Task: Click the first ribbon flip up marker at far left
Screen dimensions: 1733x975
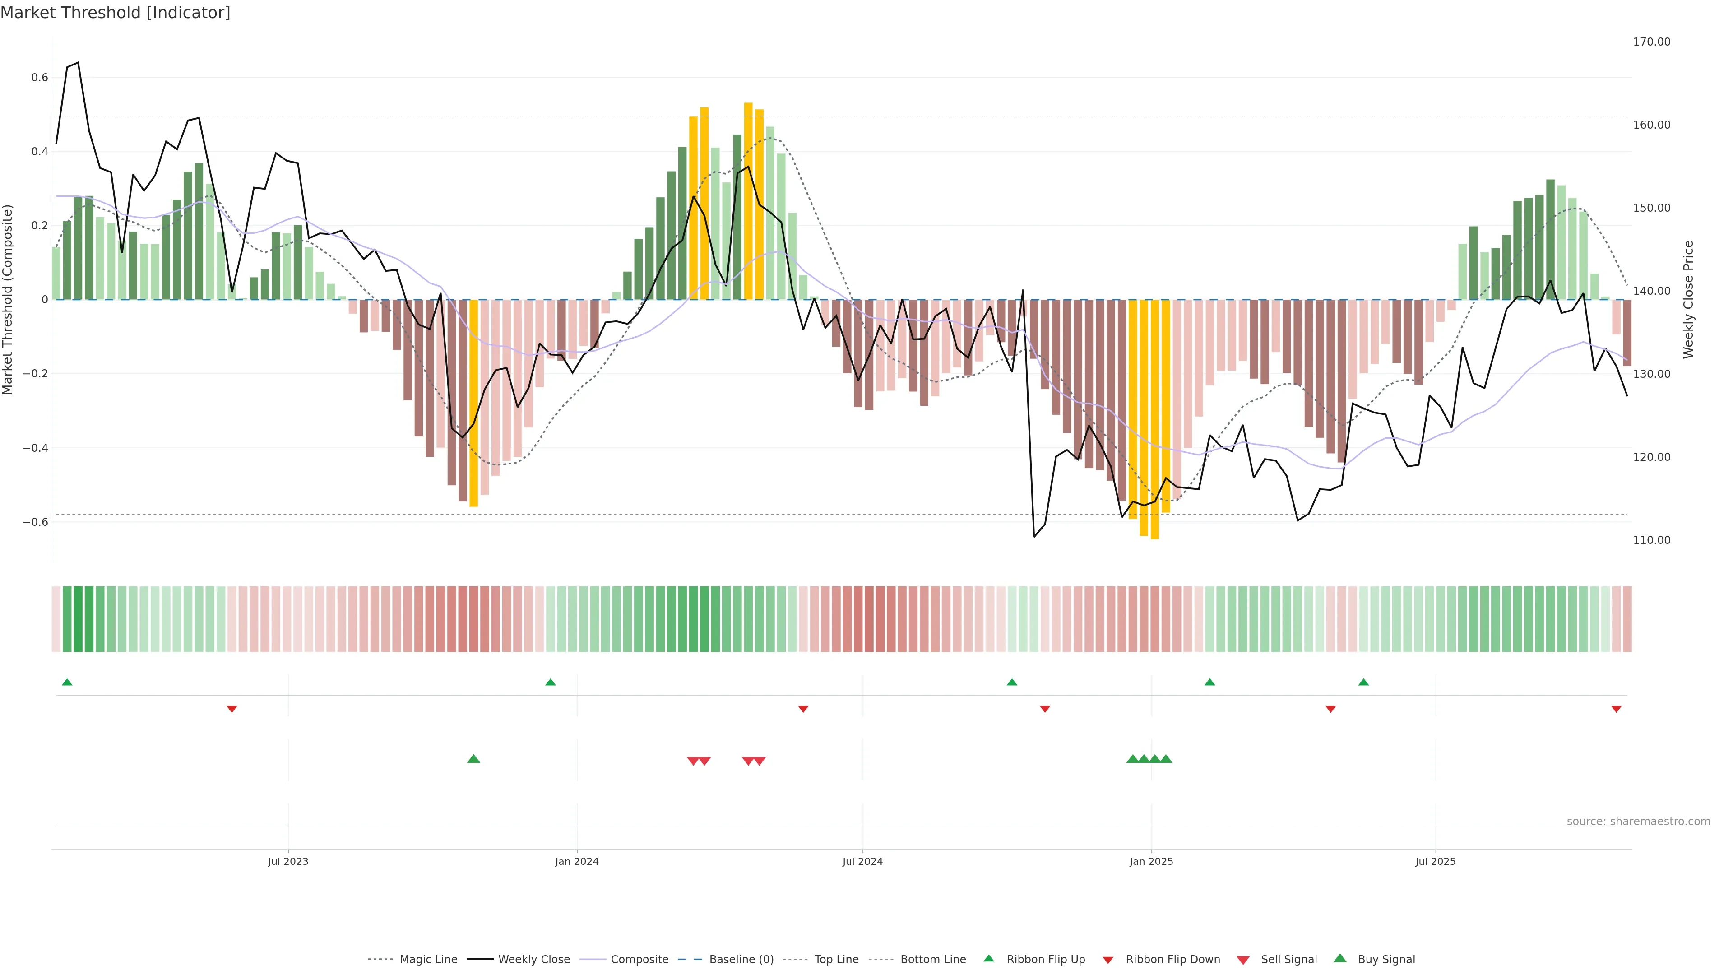Action: coord(67,682)
